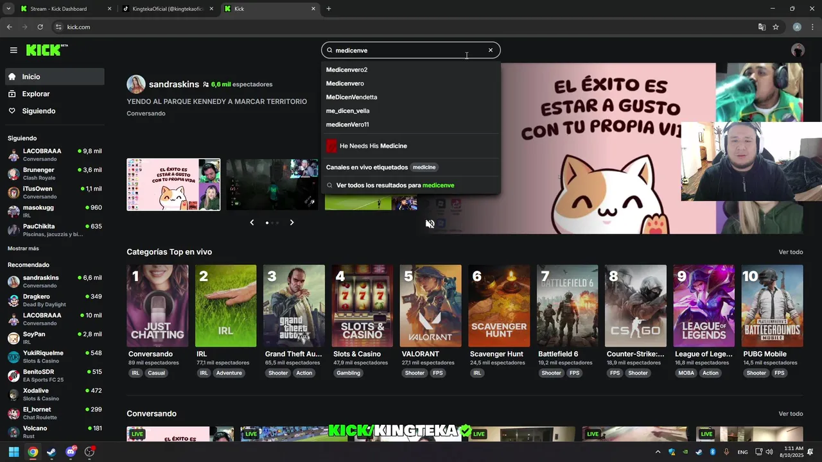Image resolution: width=822 pixels, height=462 pixels.
Task: Open the He Needs His Medicine category
Action: coord(411,146)
